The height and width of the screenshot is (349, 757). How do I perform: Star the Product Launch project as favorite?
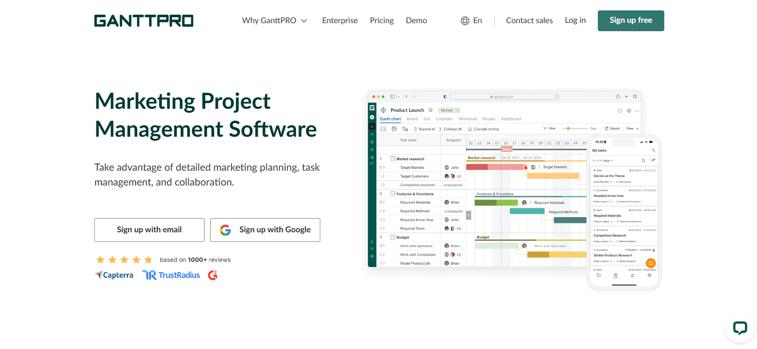click(x=430, y=110)
